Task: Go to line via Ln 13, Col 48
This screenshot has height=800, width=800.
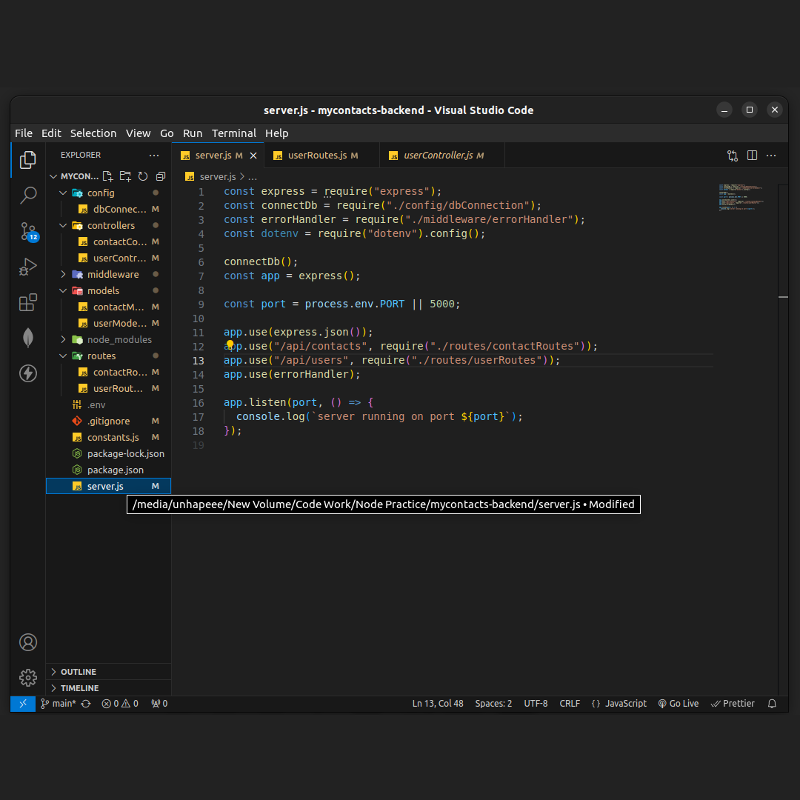Action: 438,704
